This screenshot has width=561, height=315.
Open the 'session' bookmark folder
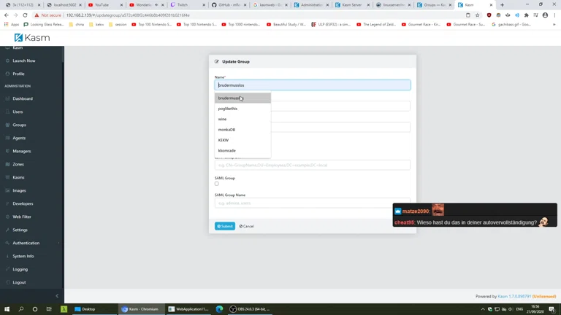118,25
